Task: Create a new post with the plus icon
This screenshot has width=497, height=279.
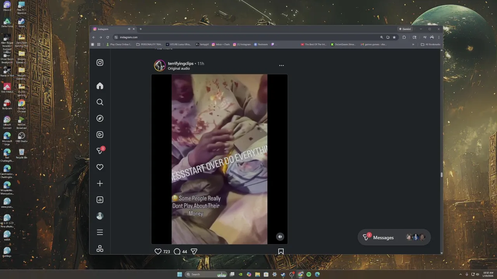Action: [x=100, y=183]
